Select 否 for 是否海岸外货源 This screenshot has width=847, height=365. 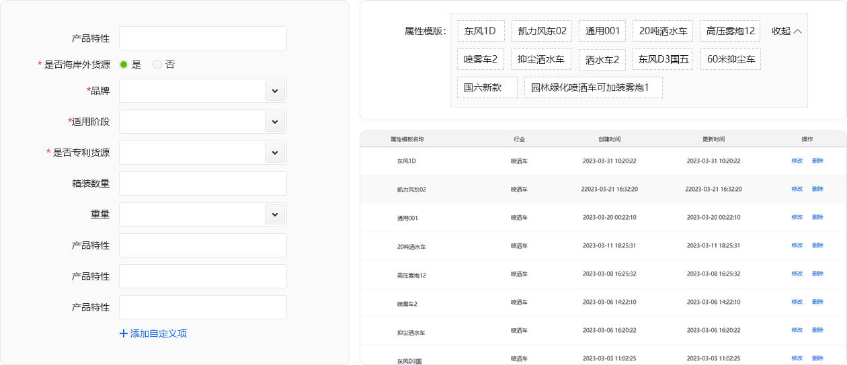click(157, 65)
